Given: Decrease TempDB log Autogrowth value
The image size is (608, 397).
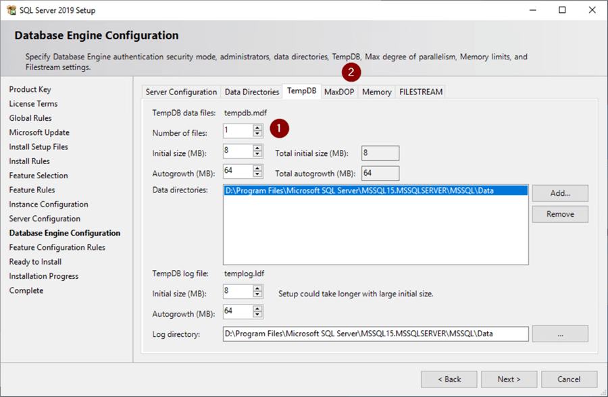Looking at the screenshot, I should [x=257, y=315].
